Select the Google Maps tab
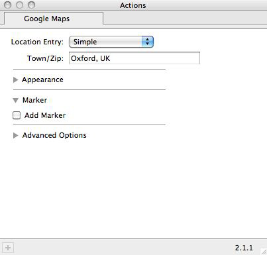267x255 pixels. point(54,19)
